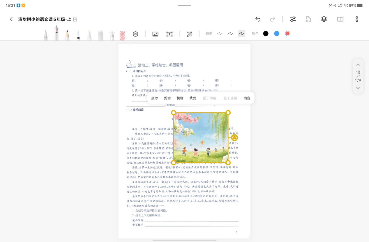Select the fountain pen tool
The width and height of the screenshot is (369, 242).
[57, 33]
